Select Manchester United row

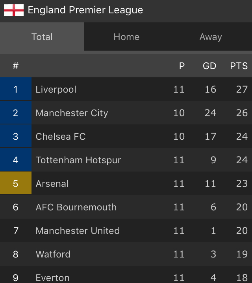pyautogui.click(x=78, y=231)
